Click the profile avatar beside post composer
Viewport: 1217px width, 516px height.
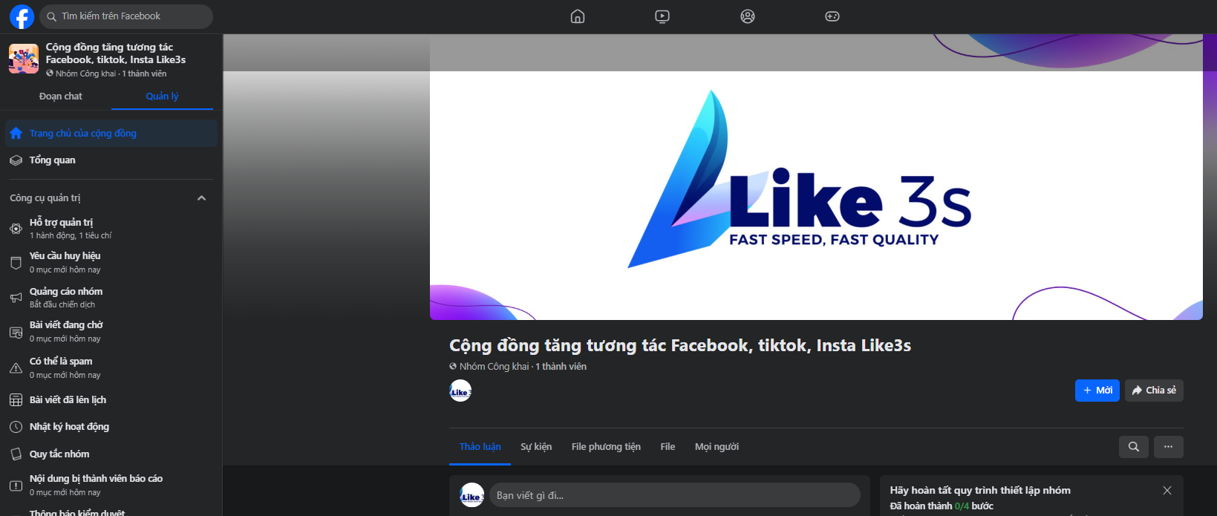click(x=472, y=495)
